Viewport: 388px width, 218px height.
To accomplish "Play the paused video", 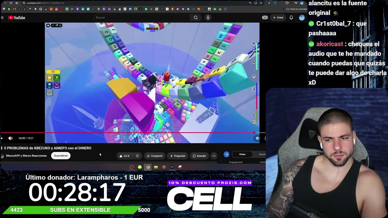I will 2,138.
